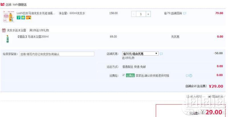Click the 69.00 gift price
Viewport: 228px width, 117px height.
click(113, 37)
